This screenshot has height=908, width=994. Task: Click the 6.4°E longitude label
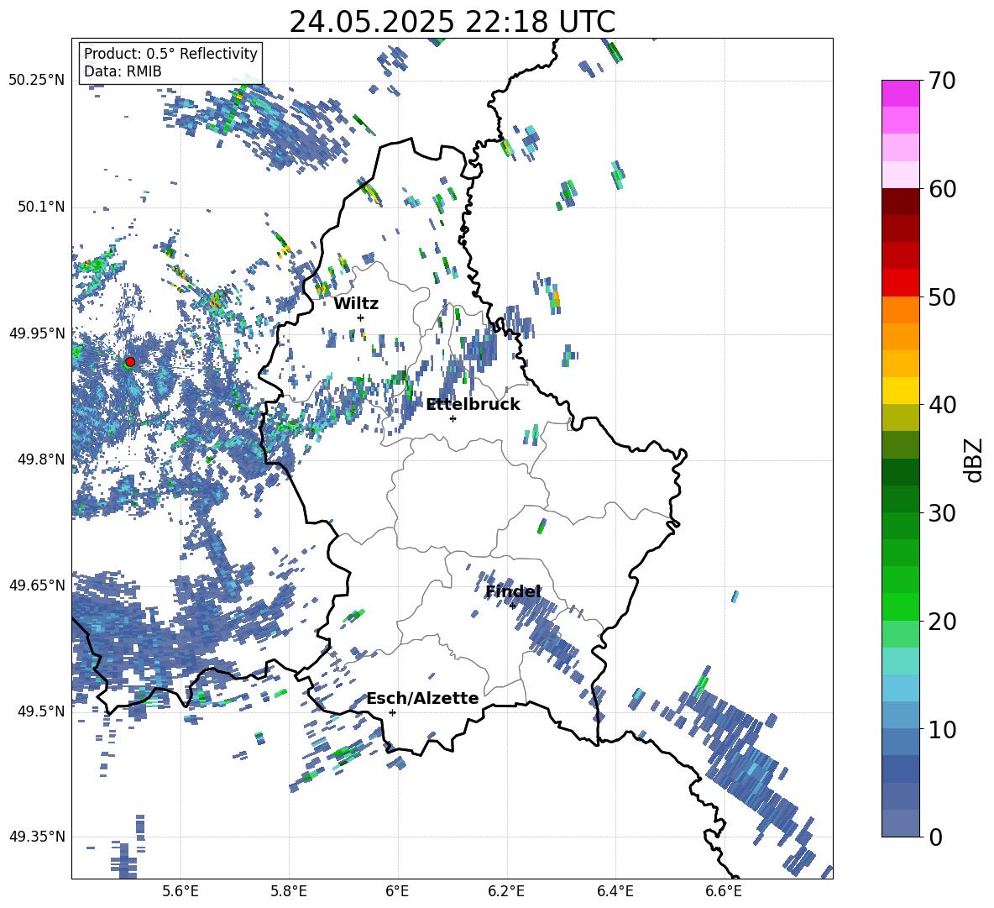click(615, 891)
